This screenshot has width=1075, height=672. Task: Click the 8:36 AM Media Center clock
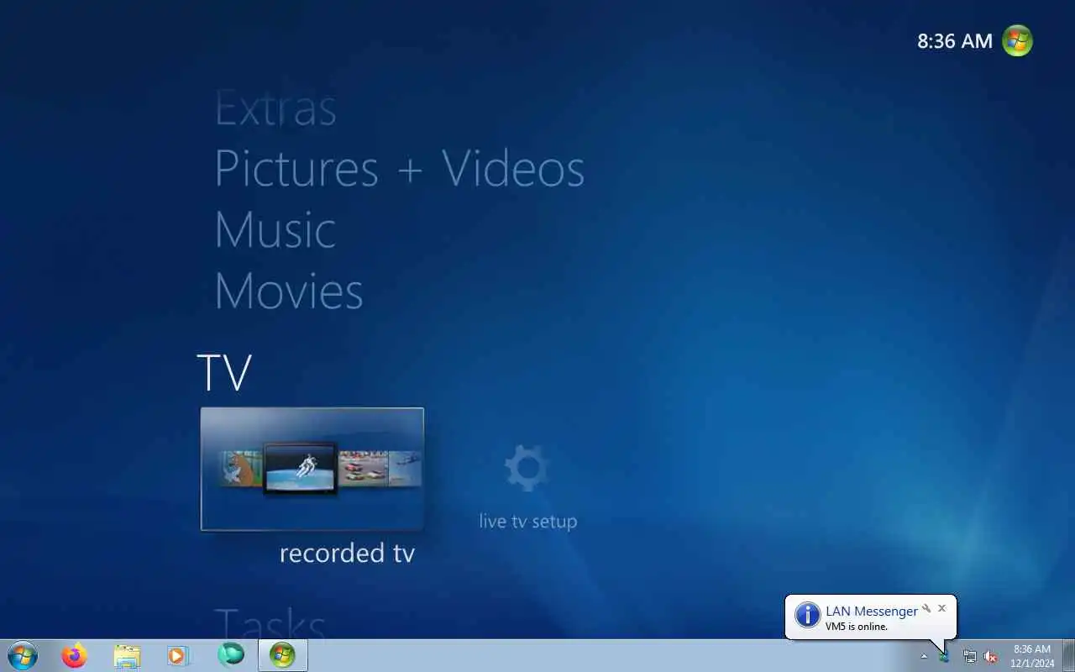[x=955, y=41]
